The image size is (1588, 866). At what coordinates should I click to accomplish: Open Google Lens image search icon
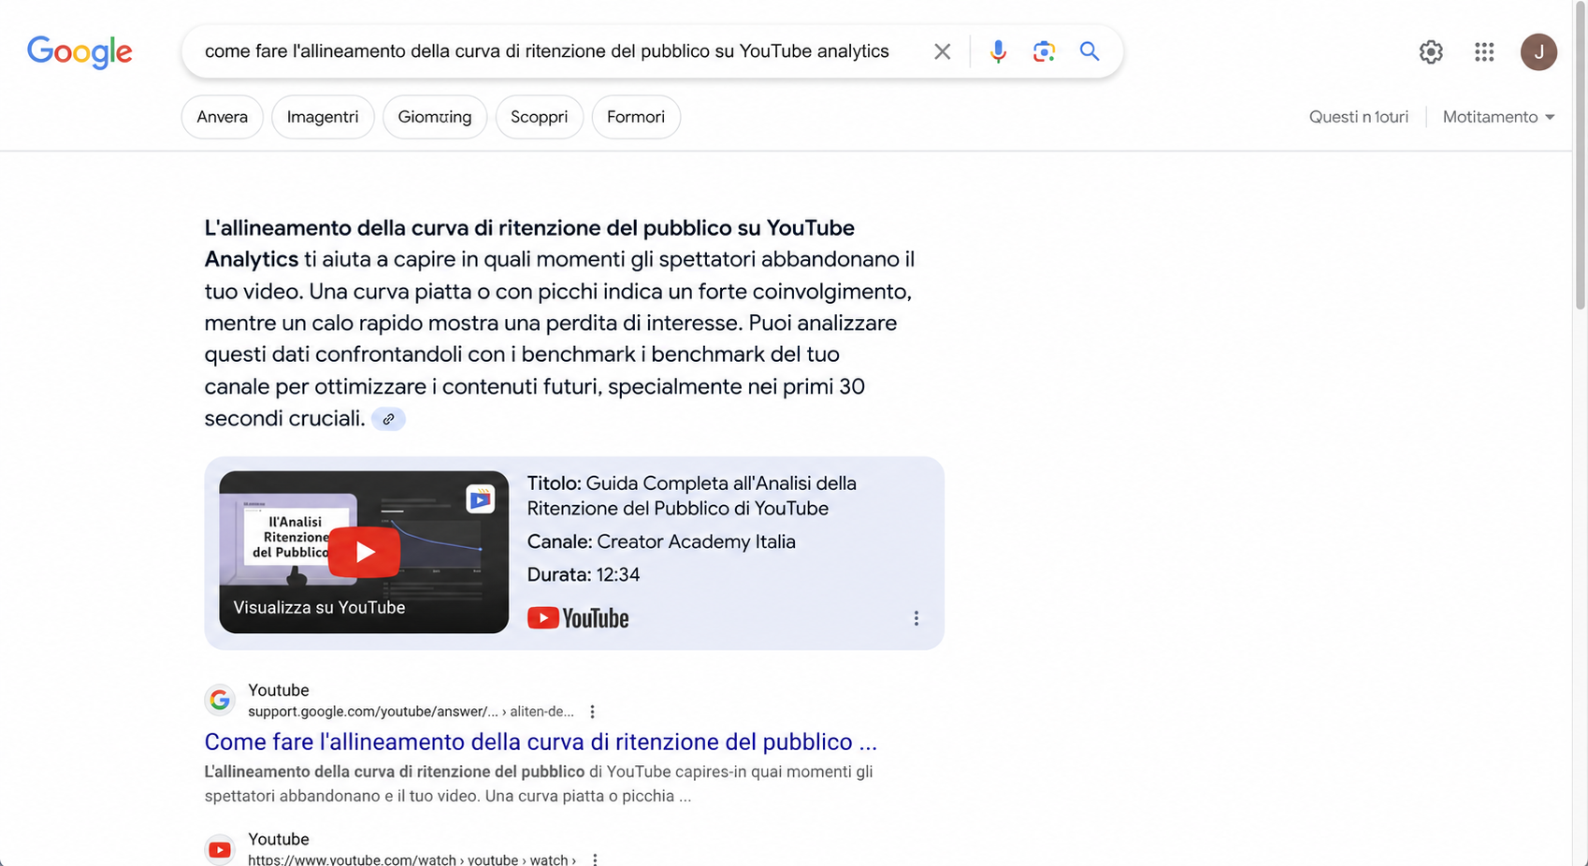(x=1044, y=51)
